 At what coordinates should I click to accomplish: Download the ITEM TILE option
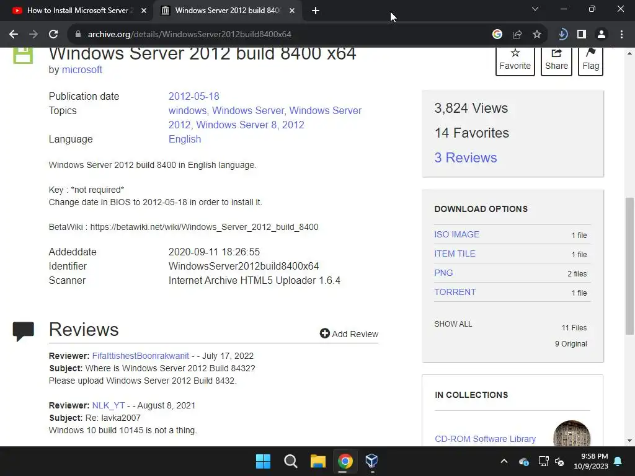(x=455, y=253)
